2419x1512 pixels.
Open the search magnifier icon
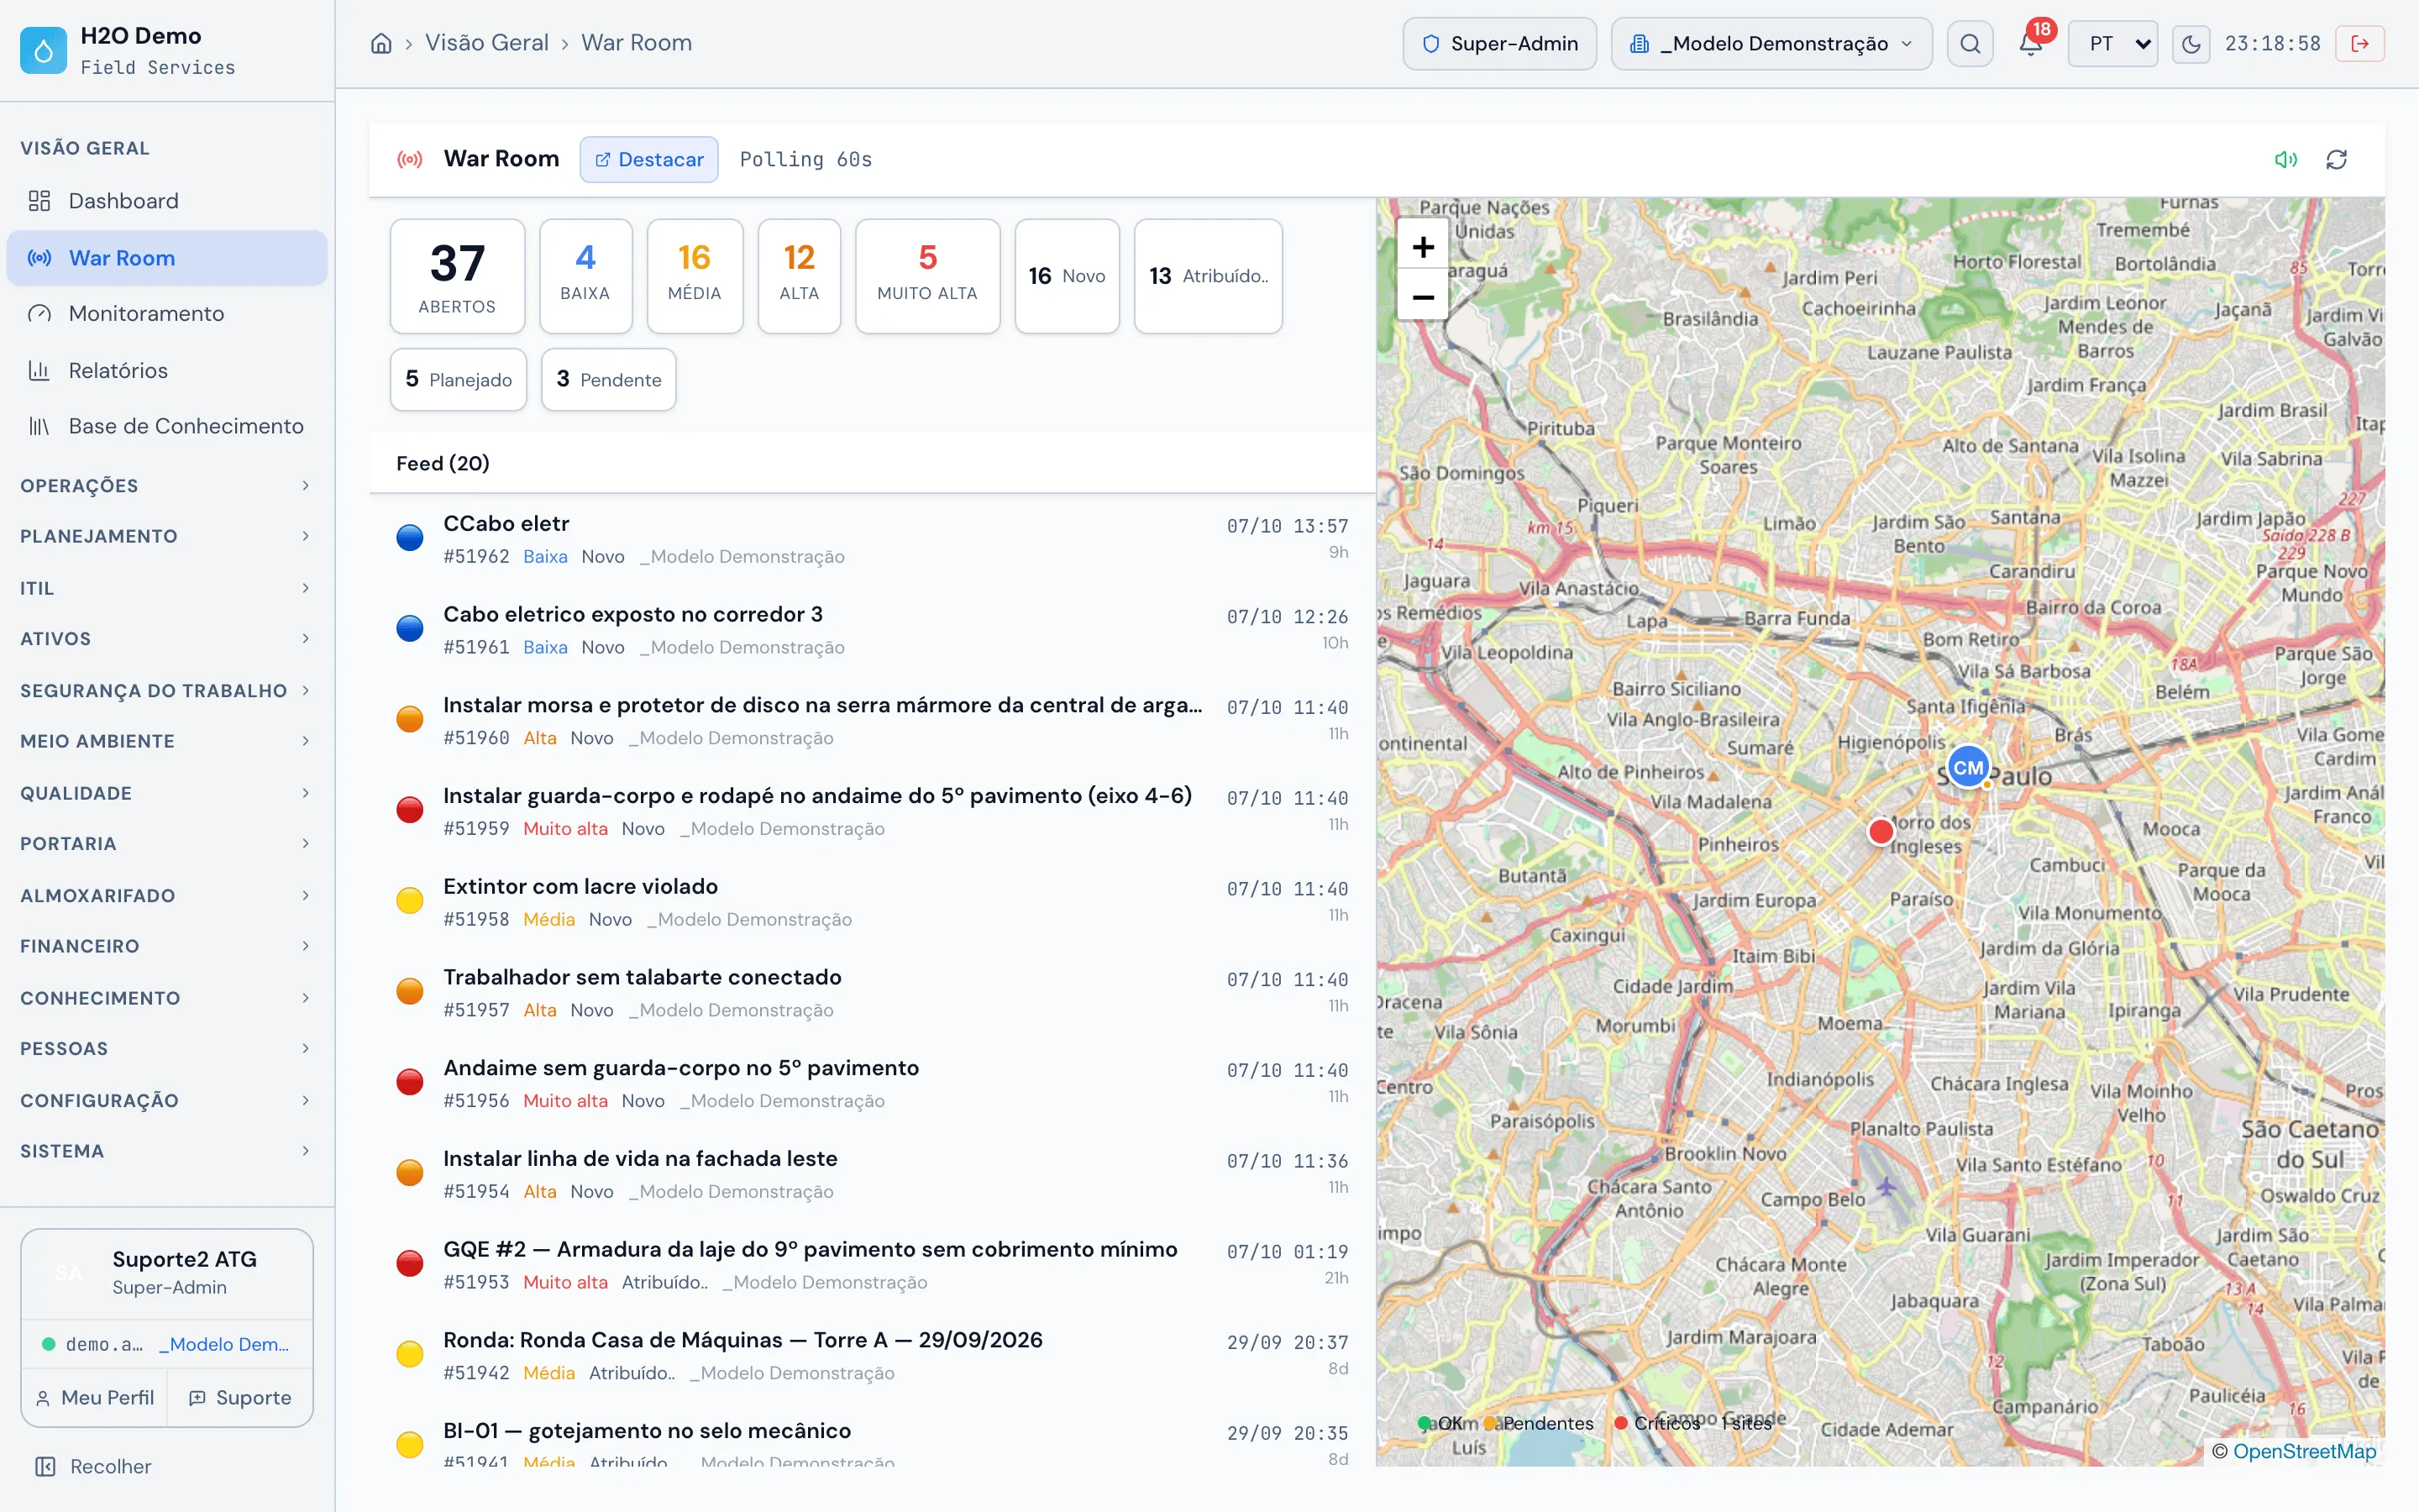pos(1969,44)
